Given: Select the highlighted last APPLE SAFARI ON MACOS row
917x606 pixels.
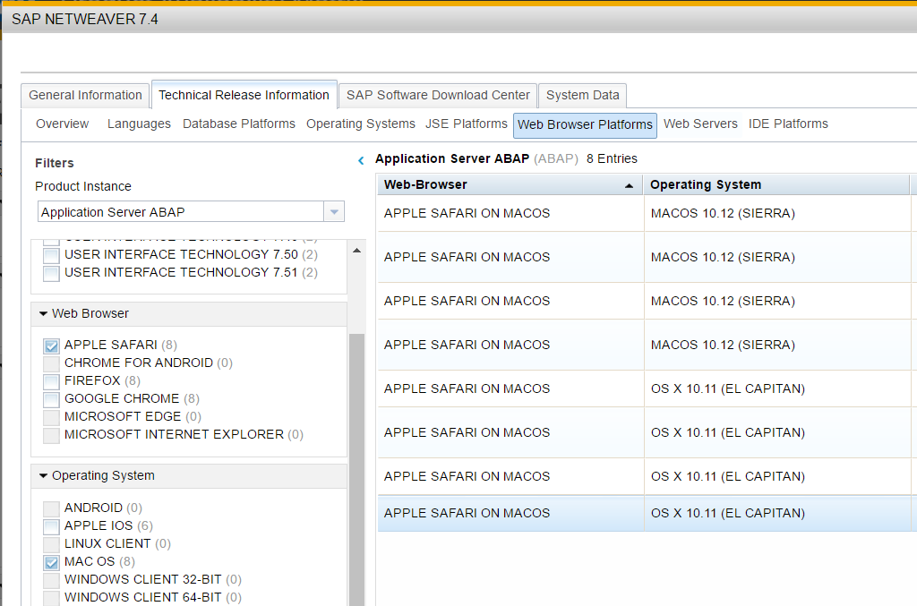Looking at the screenshot, I should (x=510, y=513).
